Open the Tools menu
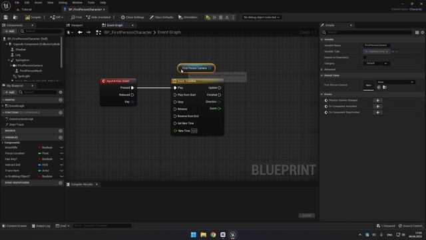Image resolution: width=426 pixels, height=240 pixels. pyautogui.click(x=91, y=3)
